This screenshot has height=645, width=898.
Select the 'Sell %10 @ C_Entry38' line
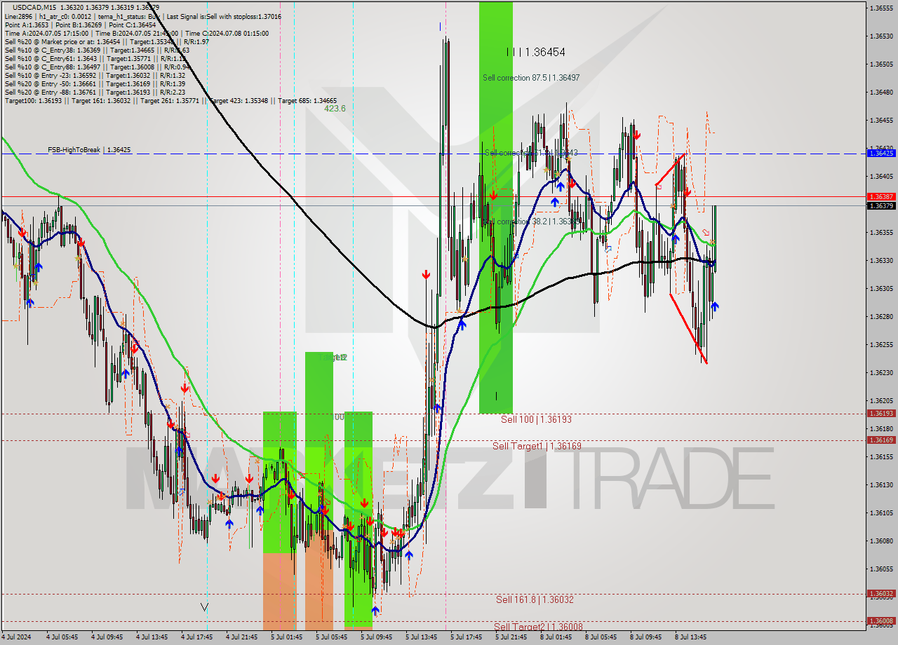tap(97, 50)
